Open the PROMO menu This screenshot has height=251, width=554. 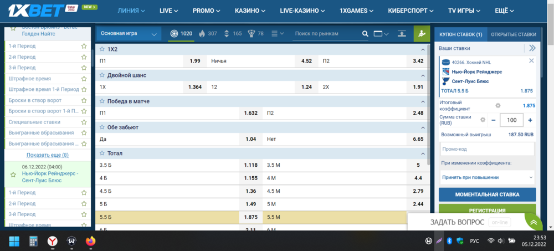pos(206,11)
